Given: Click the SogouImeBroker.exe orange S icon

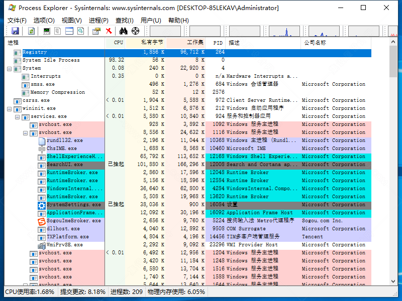Looking at the screenshot, I should click(x=42, y=221).
